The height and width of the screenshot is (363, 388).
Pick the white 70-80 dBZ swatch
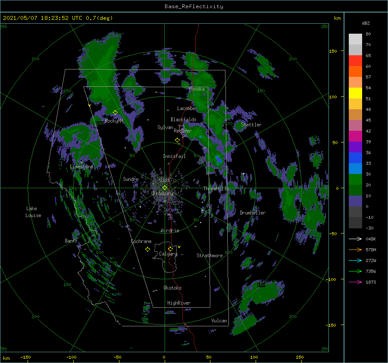click(355, 39)
